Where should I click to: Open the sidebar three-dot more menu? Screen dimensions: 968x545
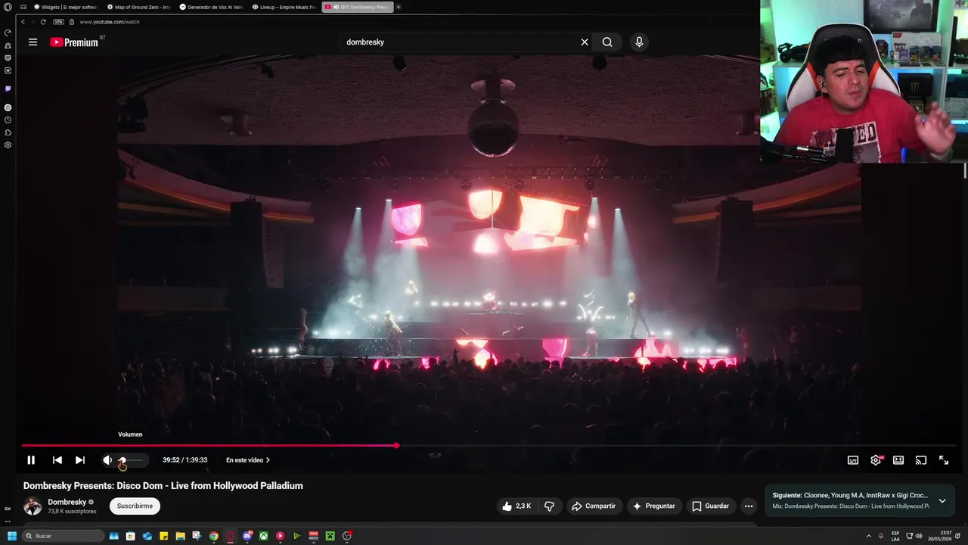click(8, 521)
